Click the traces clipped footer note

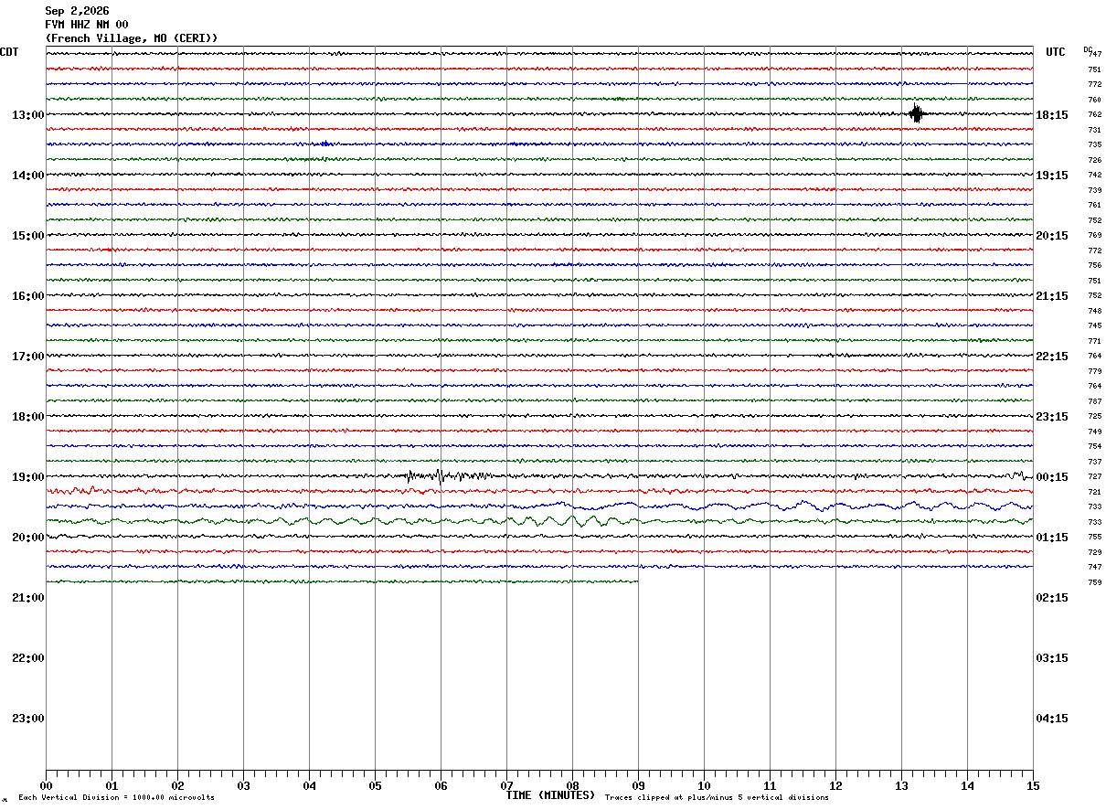(x=717, y=798)
